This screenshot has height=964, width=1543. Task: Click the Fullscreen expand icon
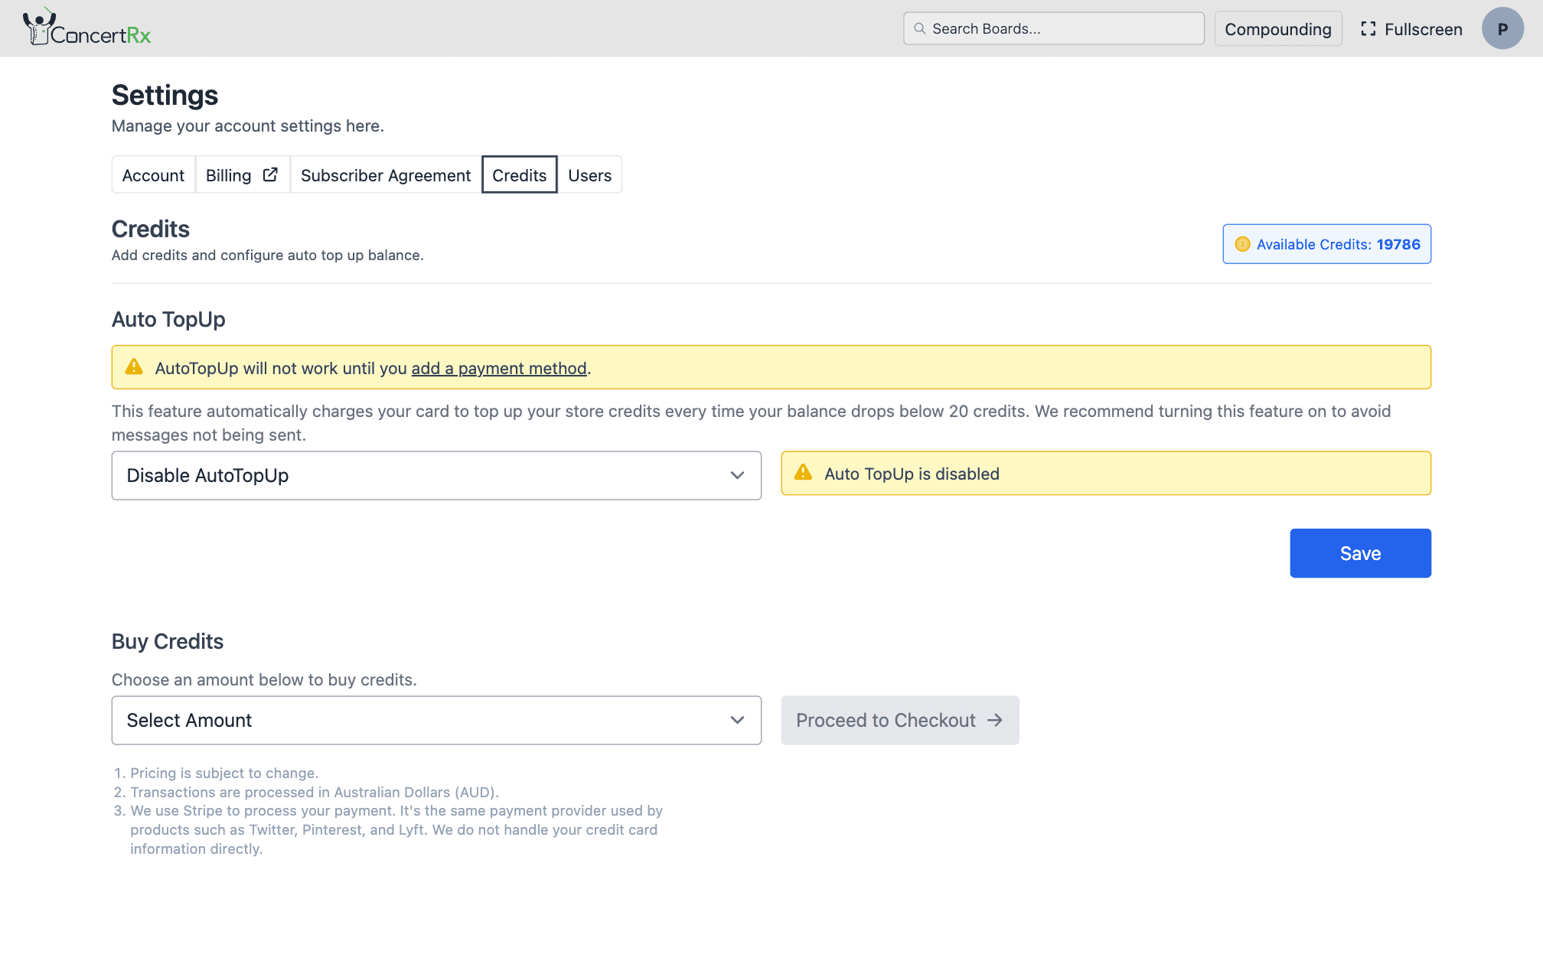[x=1368, y=29]
